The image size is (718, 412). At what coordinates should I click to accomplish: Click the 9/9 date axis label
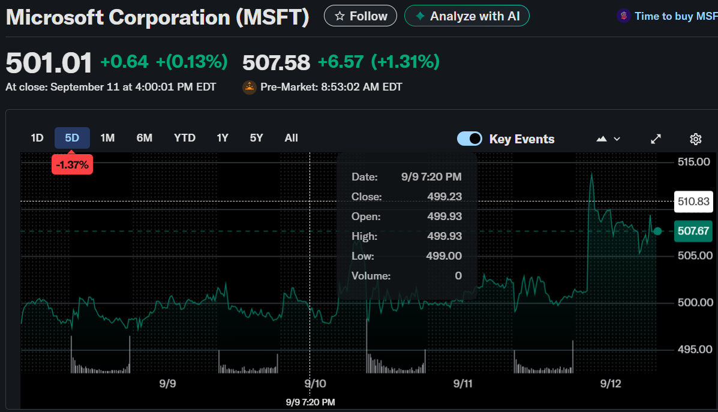[x=167, y=384]
